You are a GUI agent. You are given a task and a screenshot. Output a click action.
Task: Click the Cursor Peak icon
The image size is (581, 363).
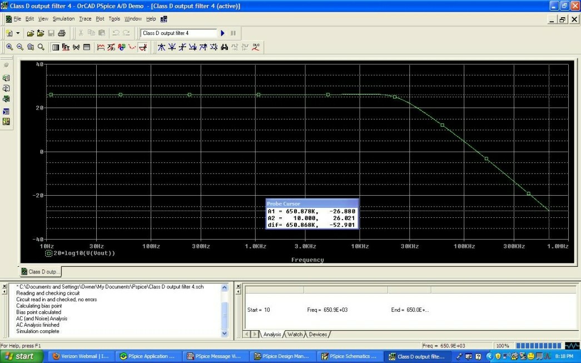click(162, 47)
